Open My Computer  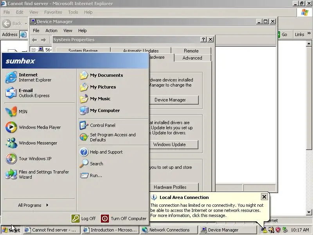tap(113, 110)
